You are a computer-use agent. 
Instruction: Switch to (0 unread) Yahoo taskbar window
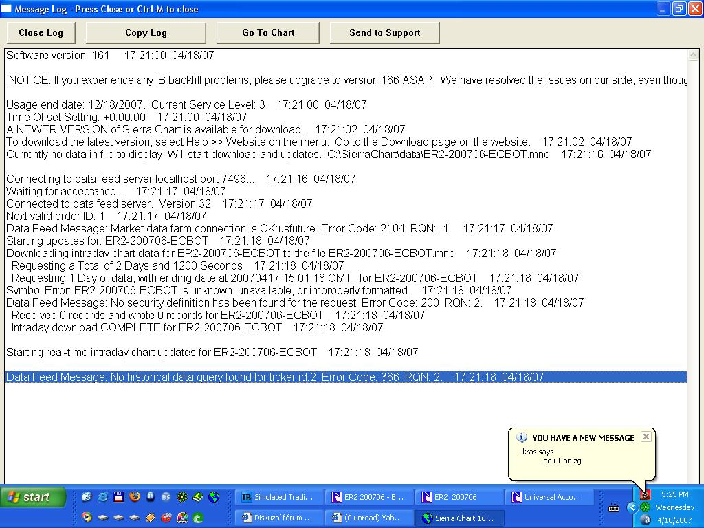(x=368, y=518)
